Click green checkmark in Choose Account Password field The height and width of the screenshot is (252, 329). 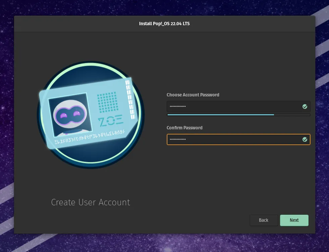click(x=305, y=107)
